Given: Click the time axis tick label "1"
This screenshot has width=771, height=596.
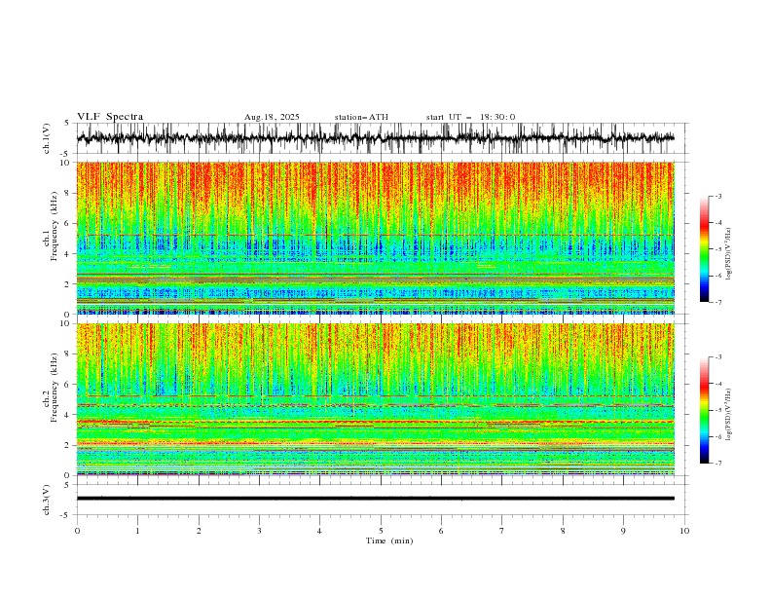Looking at the screenshot, I should point(137,531).
